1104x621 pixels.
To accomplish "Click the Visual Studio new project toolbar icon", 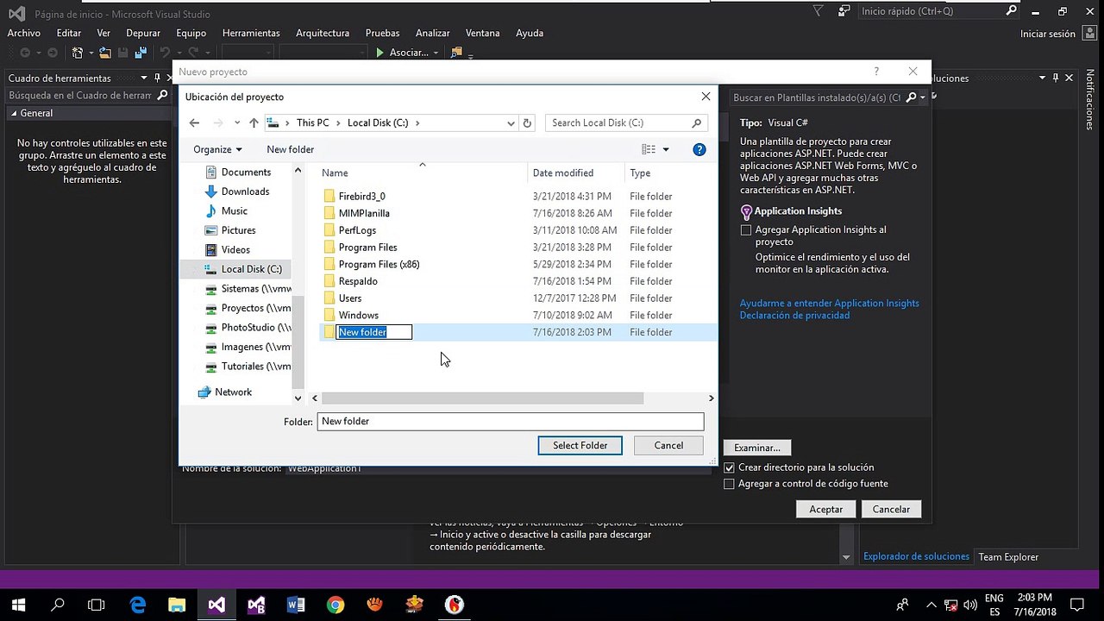I will click(x=78, y=53).
